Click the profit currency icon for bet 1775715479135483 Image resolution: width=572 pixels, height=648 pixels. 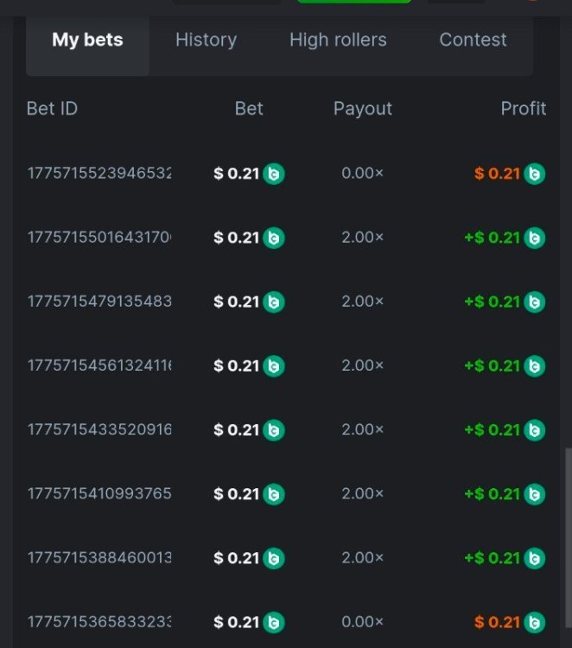click(x=535, y=302)
